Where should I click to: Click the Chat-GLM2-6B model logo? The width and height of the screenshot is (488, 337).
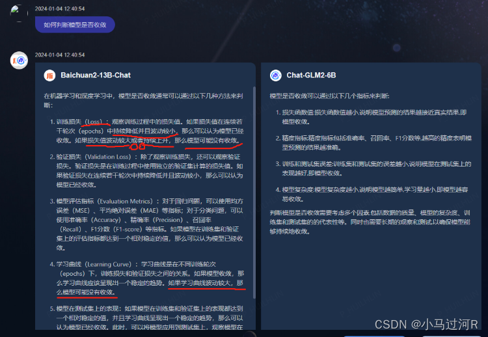[276, 75]
